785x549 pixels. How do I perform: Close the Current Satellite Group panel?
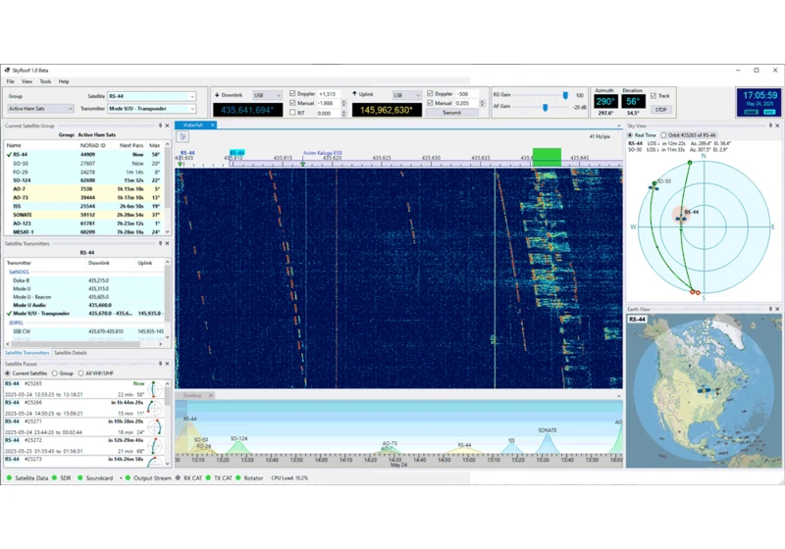click(167, 125)
